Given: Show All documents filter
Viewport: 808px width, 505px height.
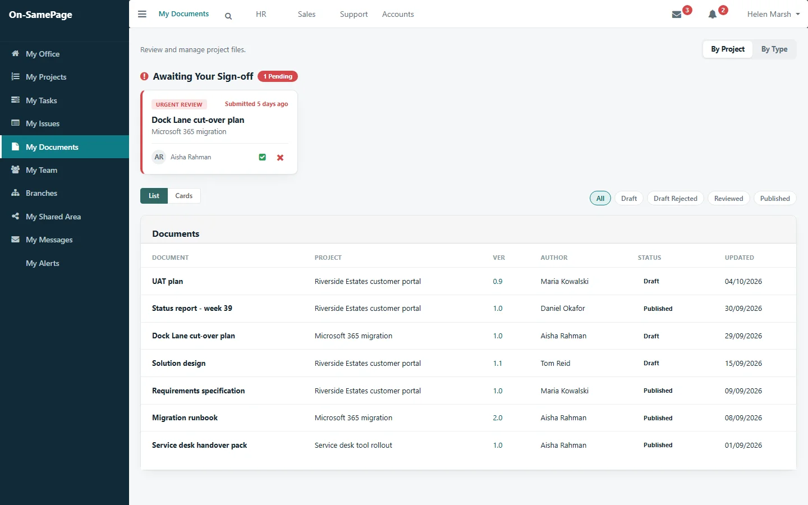Looking at the screenshot, I should 600,199.
